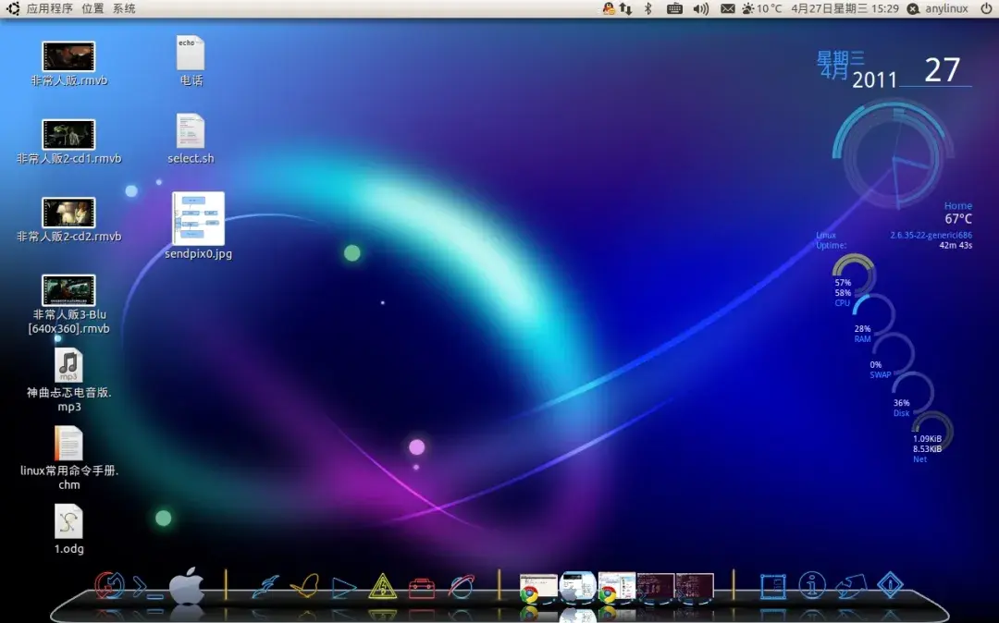Screen dimensions: 999x623
Task: Select the 非常人贩2-cd2.rmvb video file
Action: pos(68,220)
